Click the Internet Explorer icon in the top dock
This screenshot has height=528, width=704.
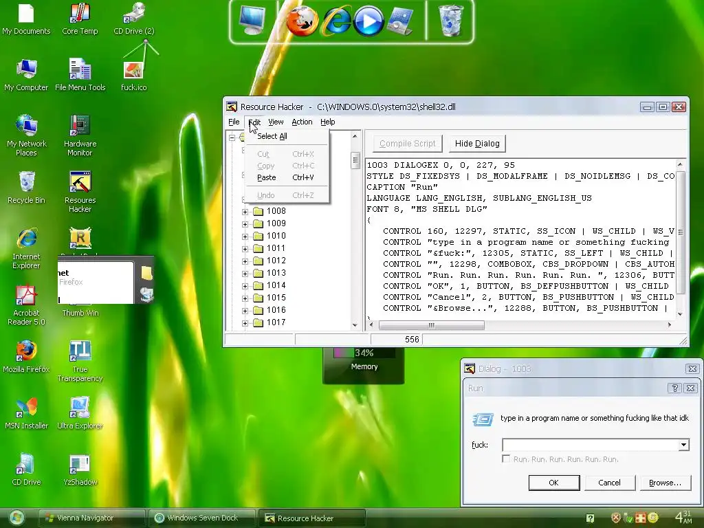335,21
